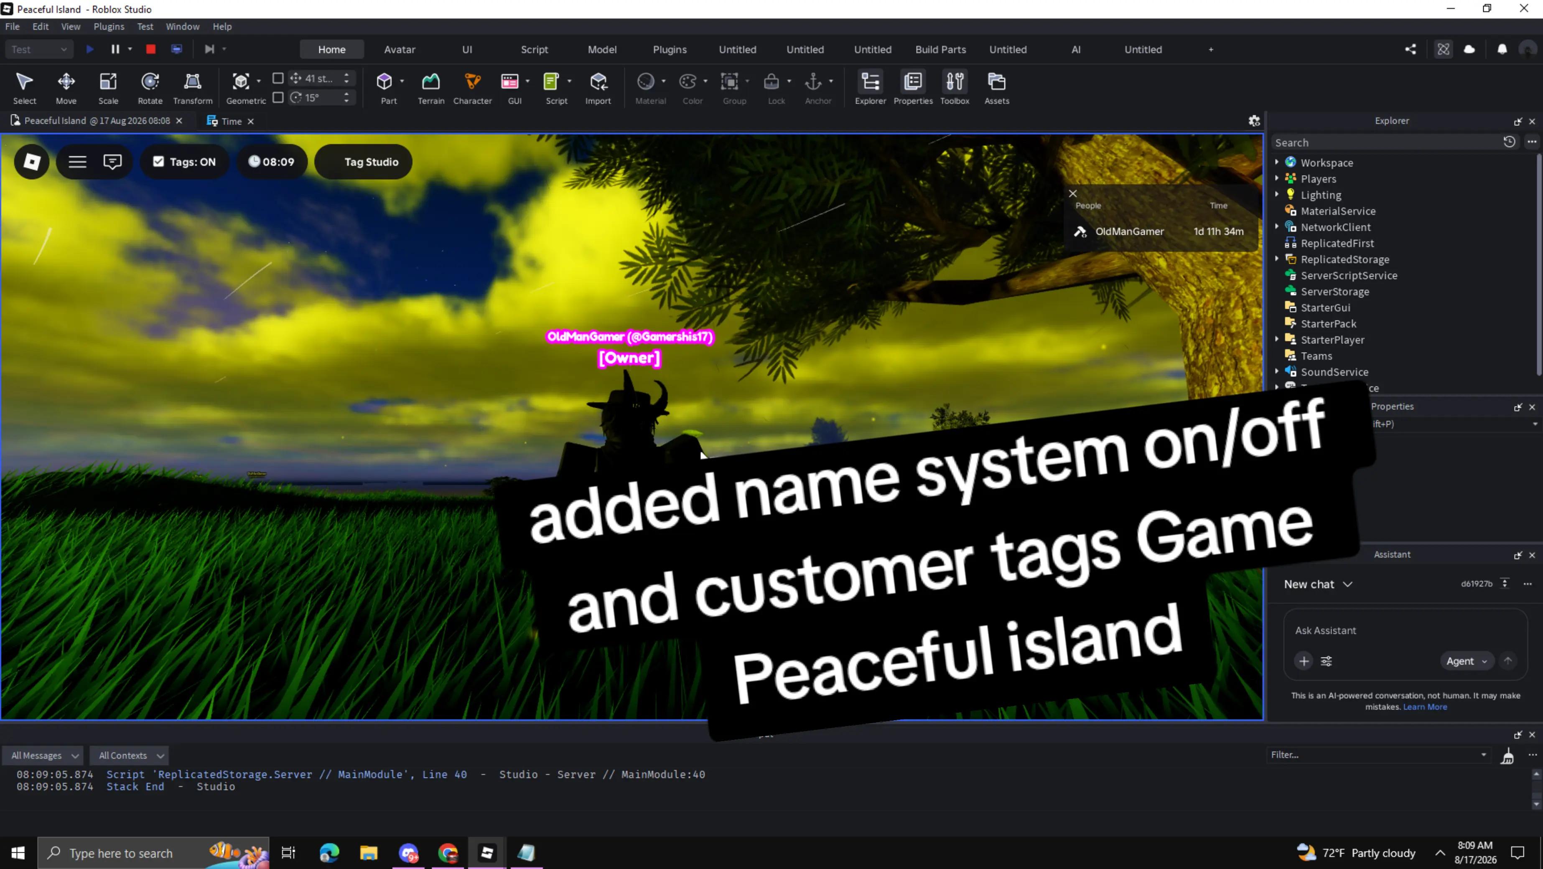Open the Character tool
1543x869 pixels.
point(473,87)
